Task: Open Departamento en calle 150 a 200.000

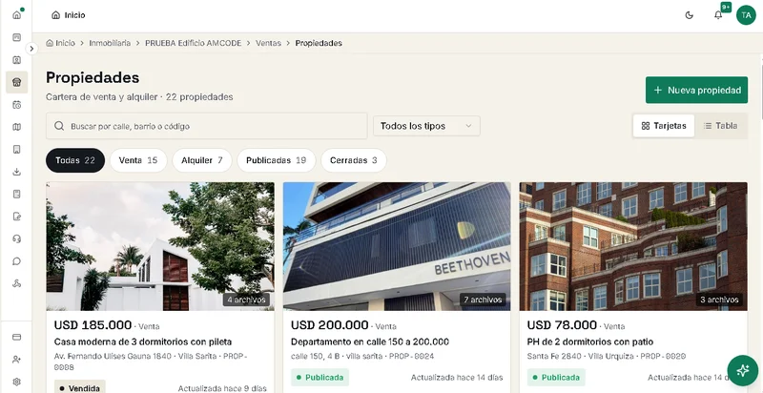Action: (x=370, y=341)
